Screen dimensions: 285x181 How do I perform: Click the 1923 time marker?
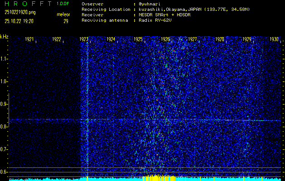(x=84, y=39)
